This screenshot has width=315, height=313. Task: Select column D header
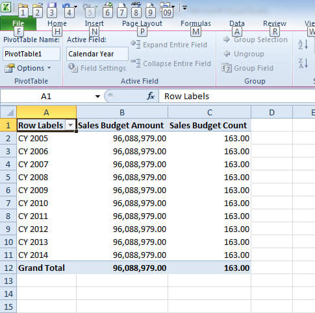pos(271,112)
